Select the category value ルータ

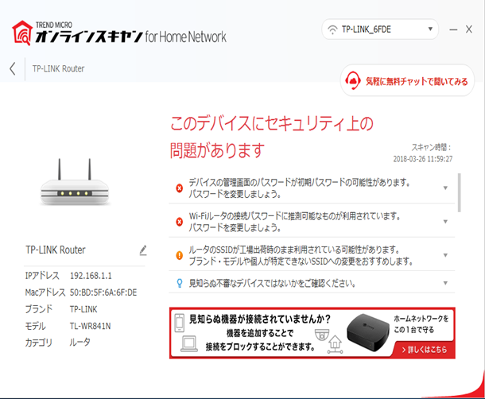[x=80, y=343]
